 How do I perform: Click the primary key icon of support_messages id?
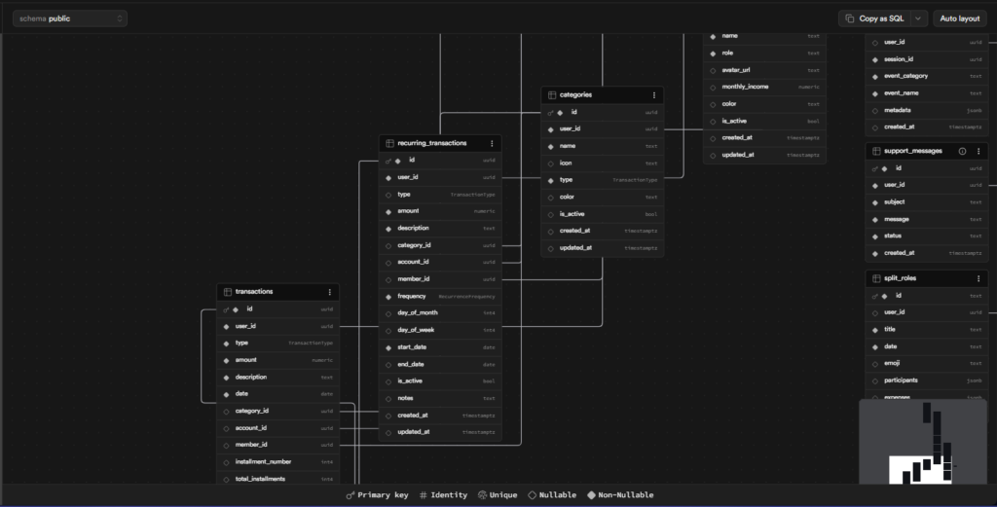pos(874,169)
